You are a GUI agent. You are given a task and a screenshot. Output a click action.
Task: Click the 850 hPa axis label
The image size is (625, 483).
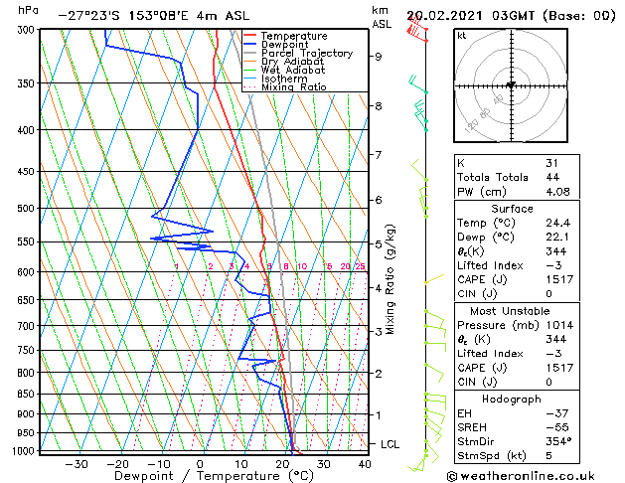click(x=28, y=395)
